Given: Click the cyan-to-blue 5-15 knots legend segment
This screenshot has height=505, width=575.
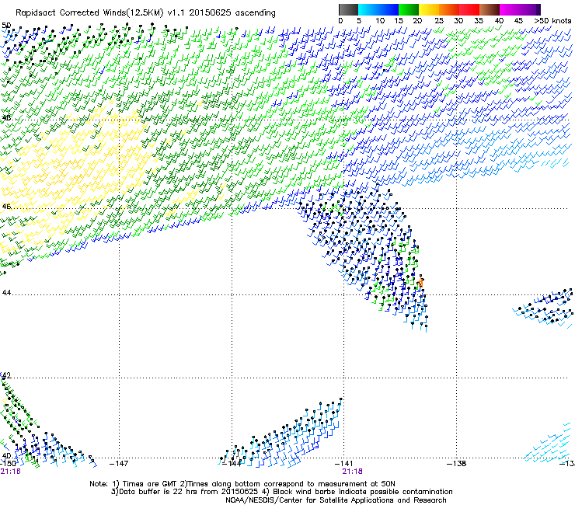Looking at the screenshot, I should [378, 9].
